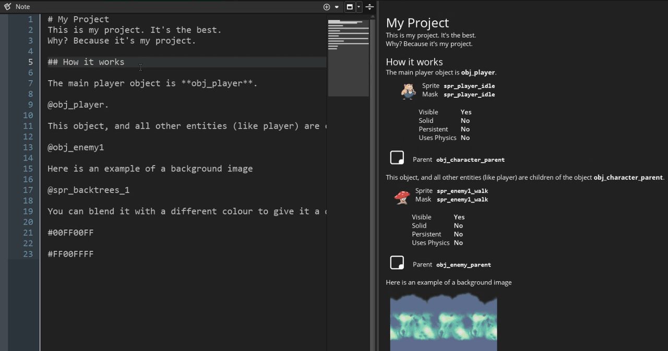Screen dimensions: 668x351
Task: Click parent object icon beside obj_character_parent
Action: [397, 158]
